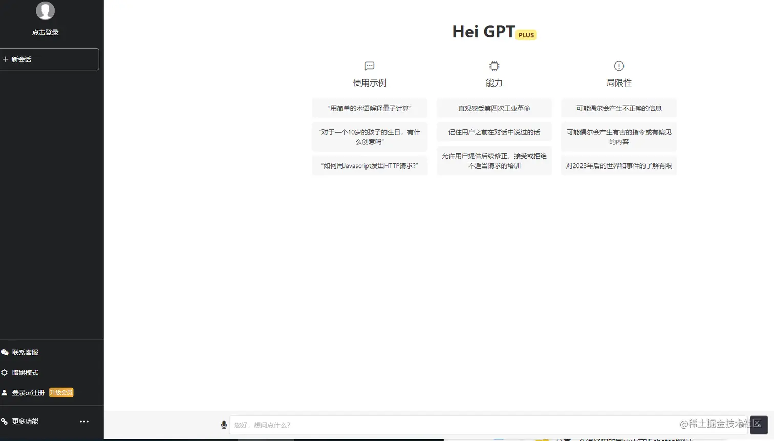The image size is (774, 441).
Task: Click the 局限性 heading
Action: pyautogui.click(x=619, y=82)
